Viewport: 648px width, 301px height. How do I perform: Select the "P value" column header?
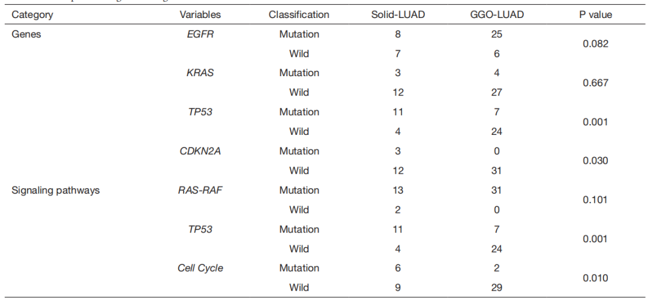tap(595, 14)
